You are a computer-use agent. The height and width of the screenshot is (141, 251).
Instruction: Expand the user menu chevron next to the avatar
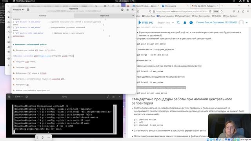(247, 23)
